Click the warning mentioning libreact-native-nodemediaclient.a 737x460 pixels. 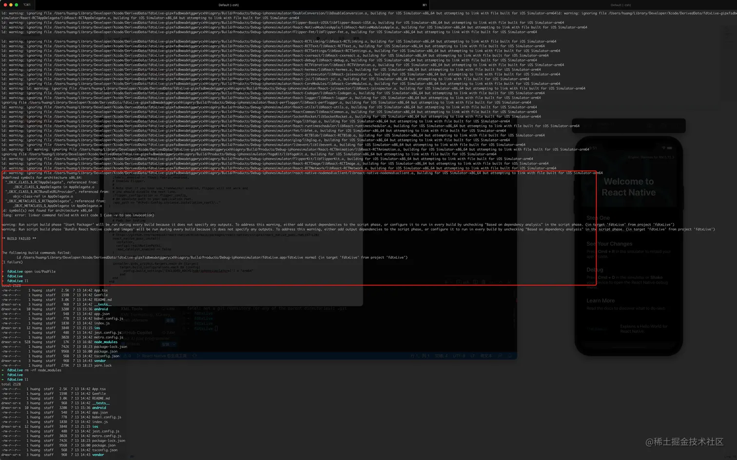click(302, 173)
